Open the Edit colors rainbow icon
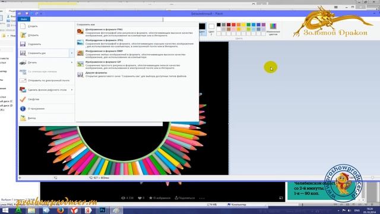This screenshot has height=214, width=380. (x=273, y=26)
